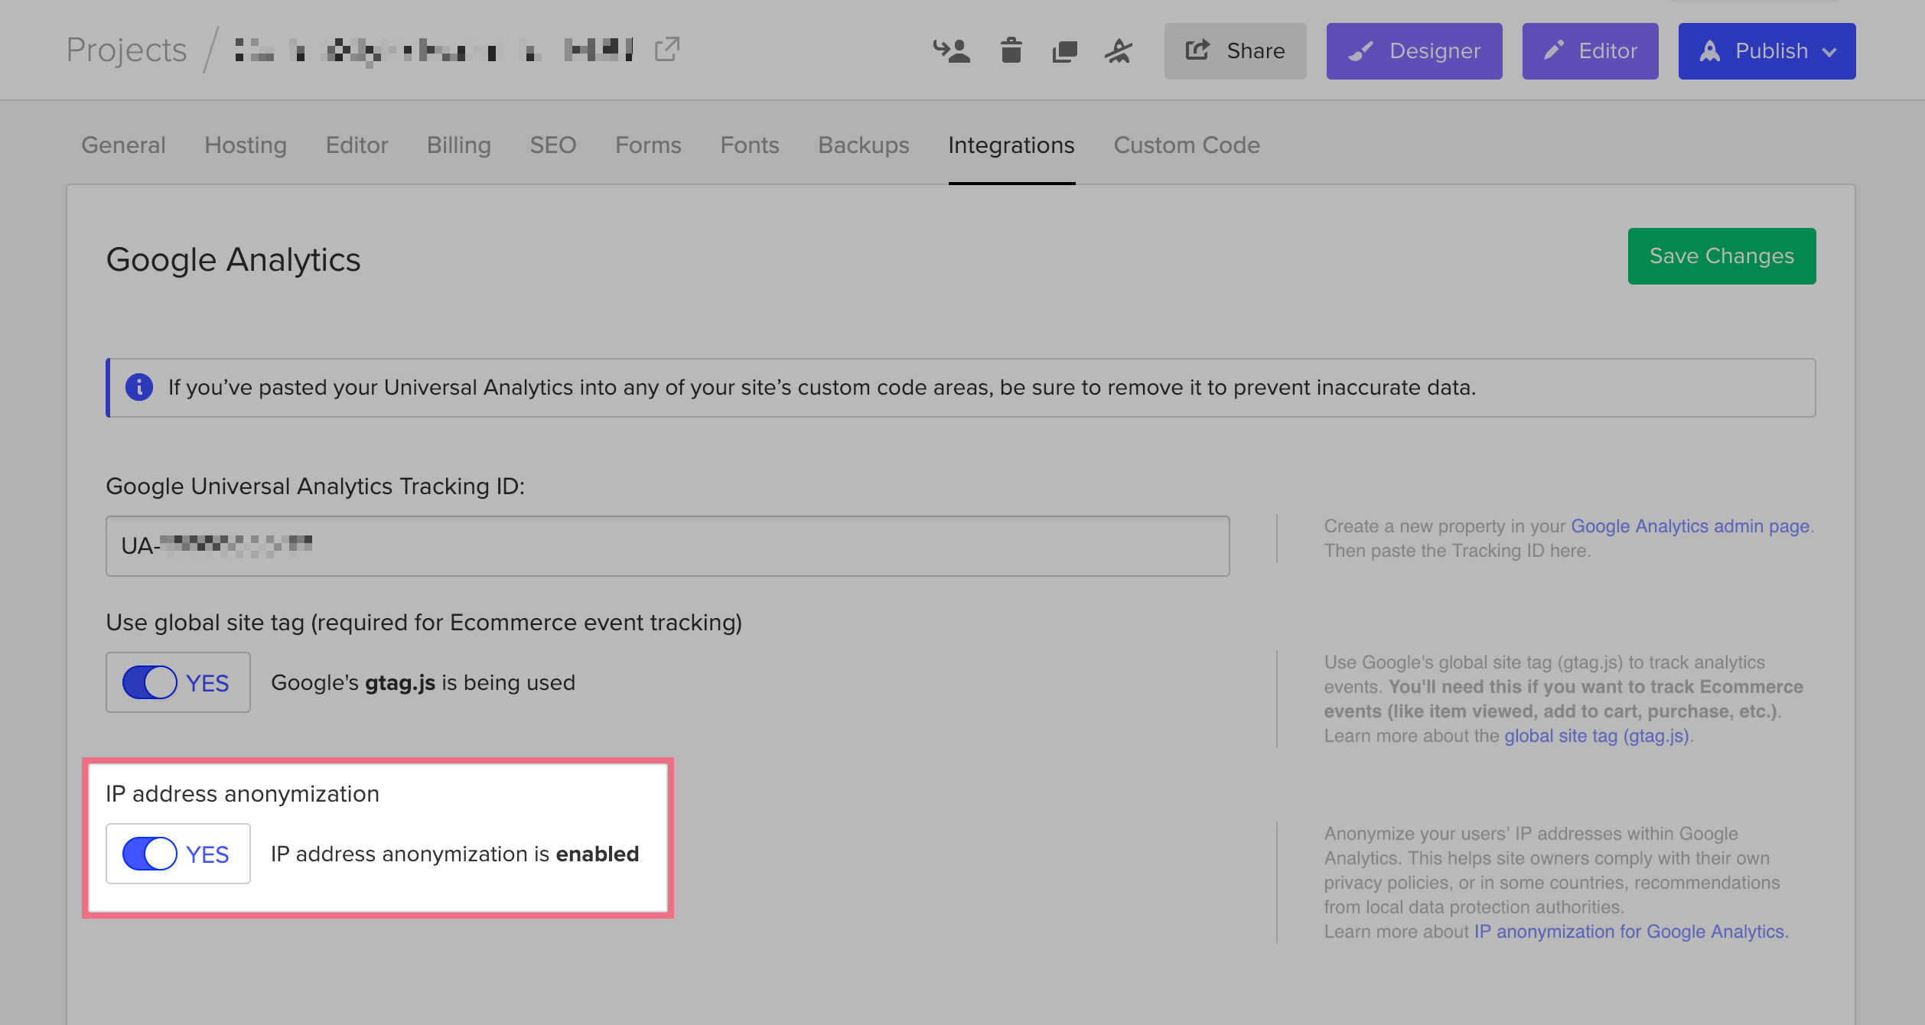Open the Editor via the pencil button

pos(1590,51)
